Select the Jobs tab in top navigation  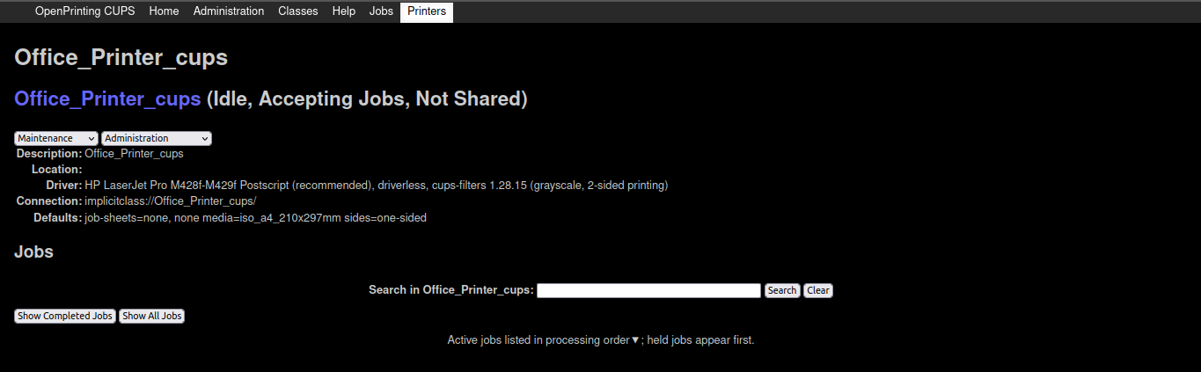381,11
